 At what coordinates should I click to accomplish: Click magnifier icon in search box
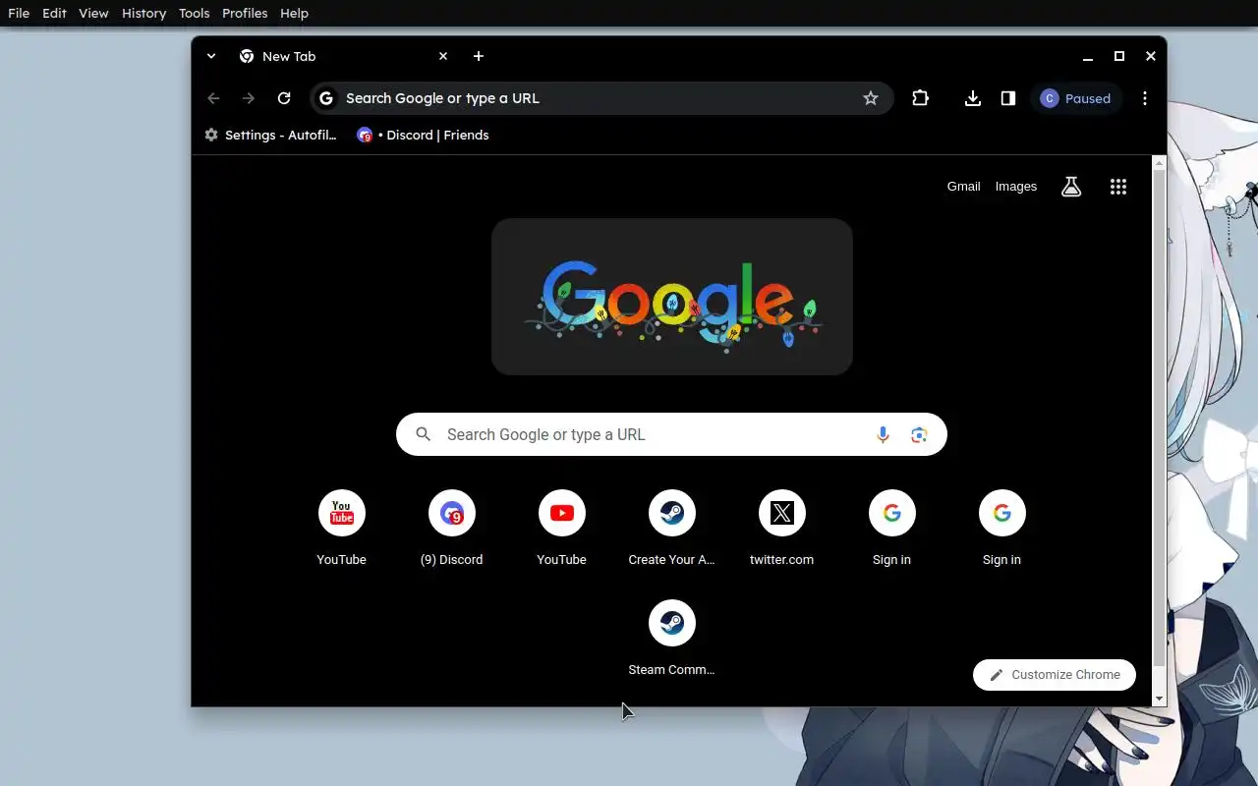pyautogui.click(x=424, y=434)
